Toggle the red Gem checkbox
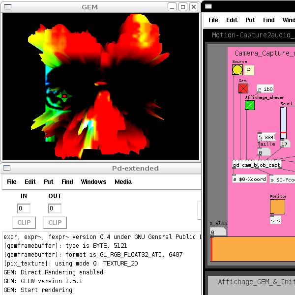The image size is (295, 295). [x=243, y=88]
